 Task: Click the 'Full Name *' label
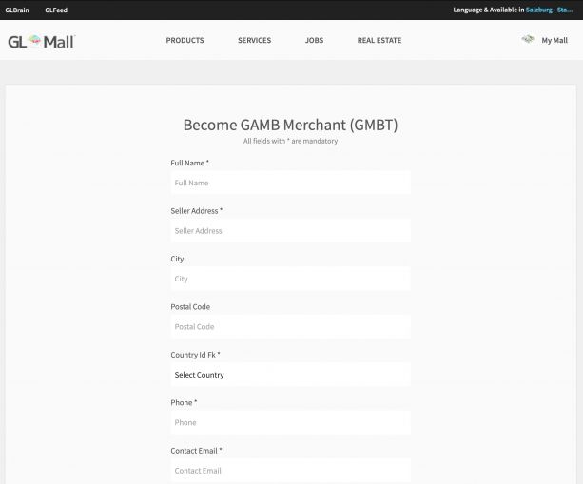[189, 163]
